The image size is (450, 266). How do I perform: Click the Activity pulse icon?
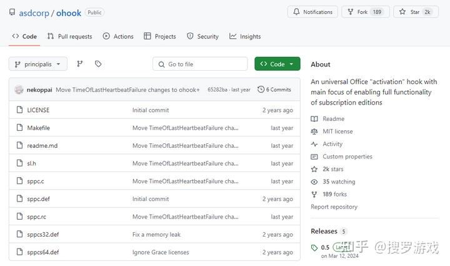pyautogui.click(x=314, y=144)
